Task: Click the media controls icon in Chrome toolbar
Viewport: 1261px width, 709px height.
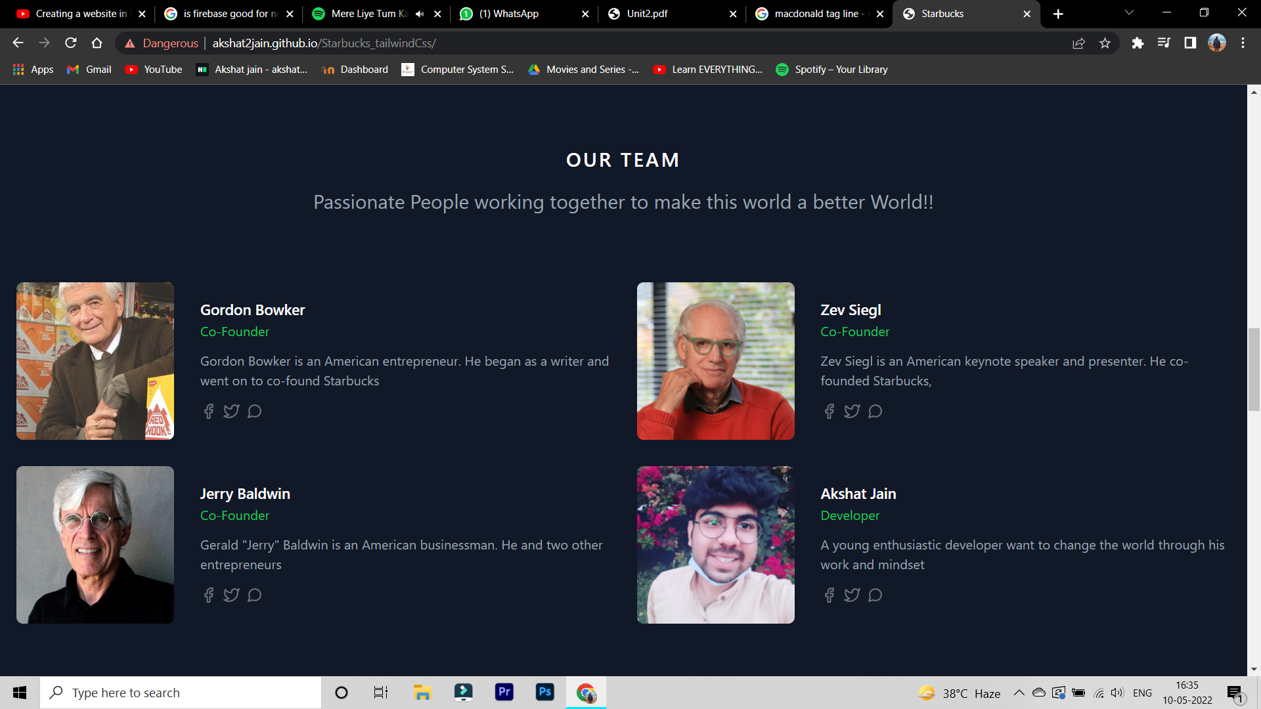Action: click(1164, 43)
